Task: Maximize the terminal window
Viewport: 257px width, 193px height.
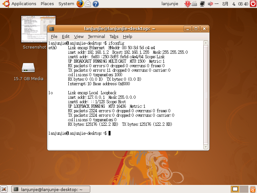Action: 196,29
